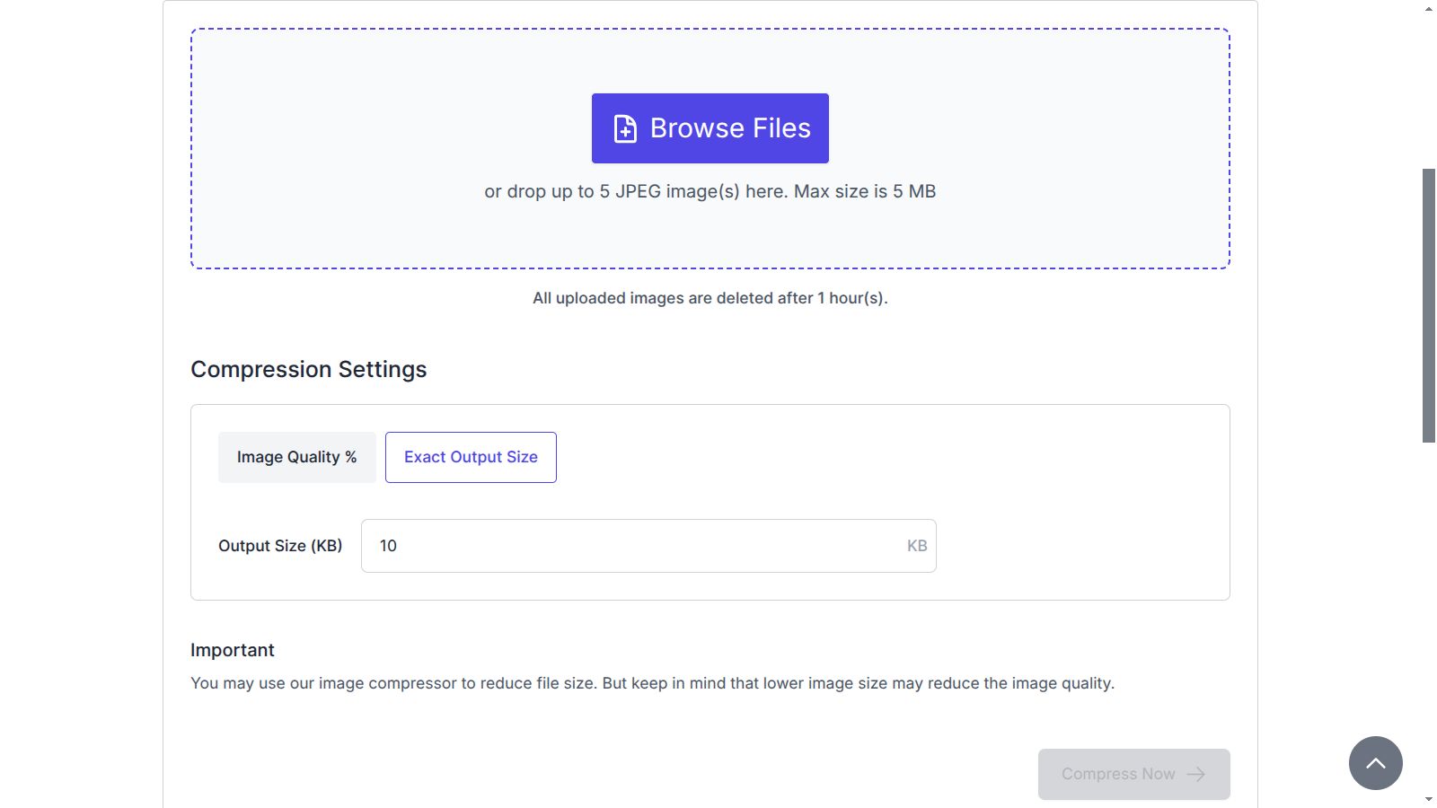This screenshot has height=808, width=1437.
Task: Click the Important heading
Action: pyautogui.click(x=232, y=650)
